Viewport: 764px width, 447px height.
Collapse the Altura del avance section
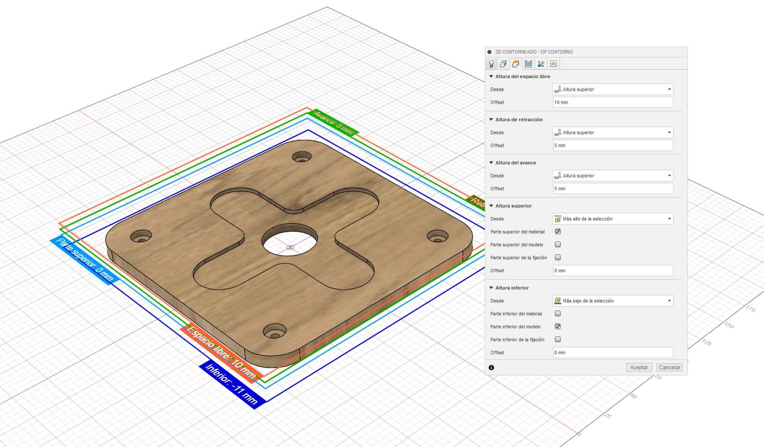[x=491, y=163]
